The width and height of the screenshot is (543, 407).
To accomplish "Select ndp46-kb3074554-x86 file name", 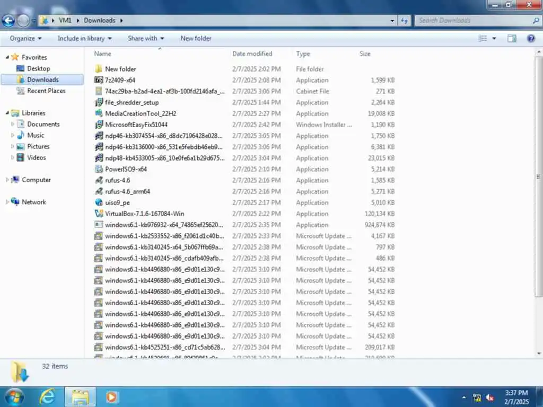I will point(164,136).
